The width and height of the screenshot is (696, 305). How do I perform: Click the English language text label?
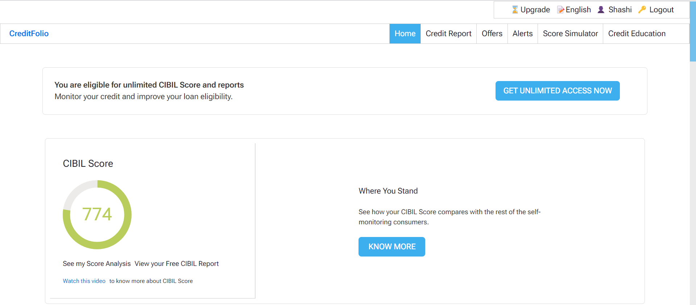578,10
